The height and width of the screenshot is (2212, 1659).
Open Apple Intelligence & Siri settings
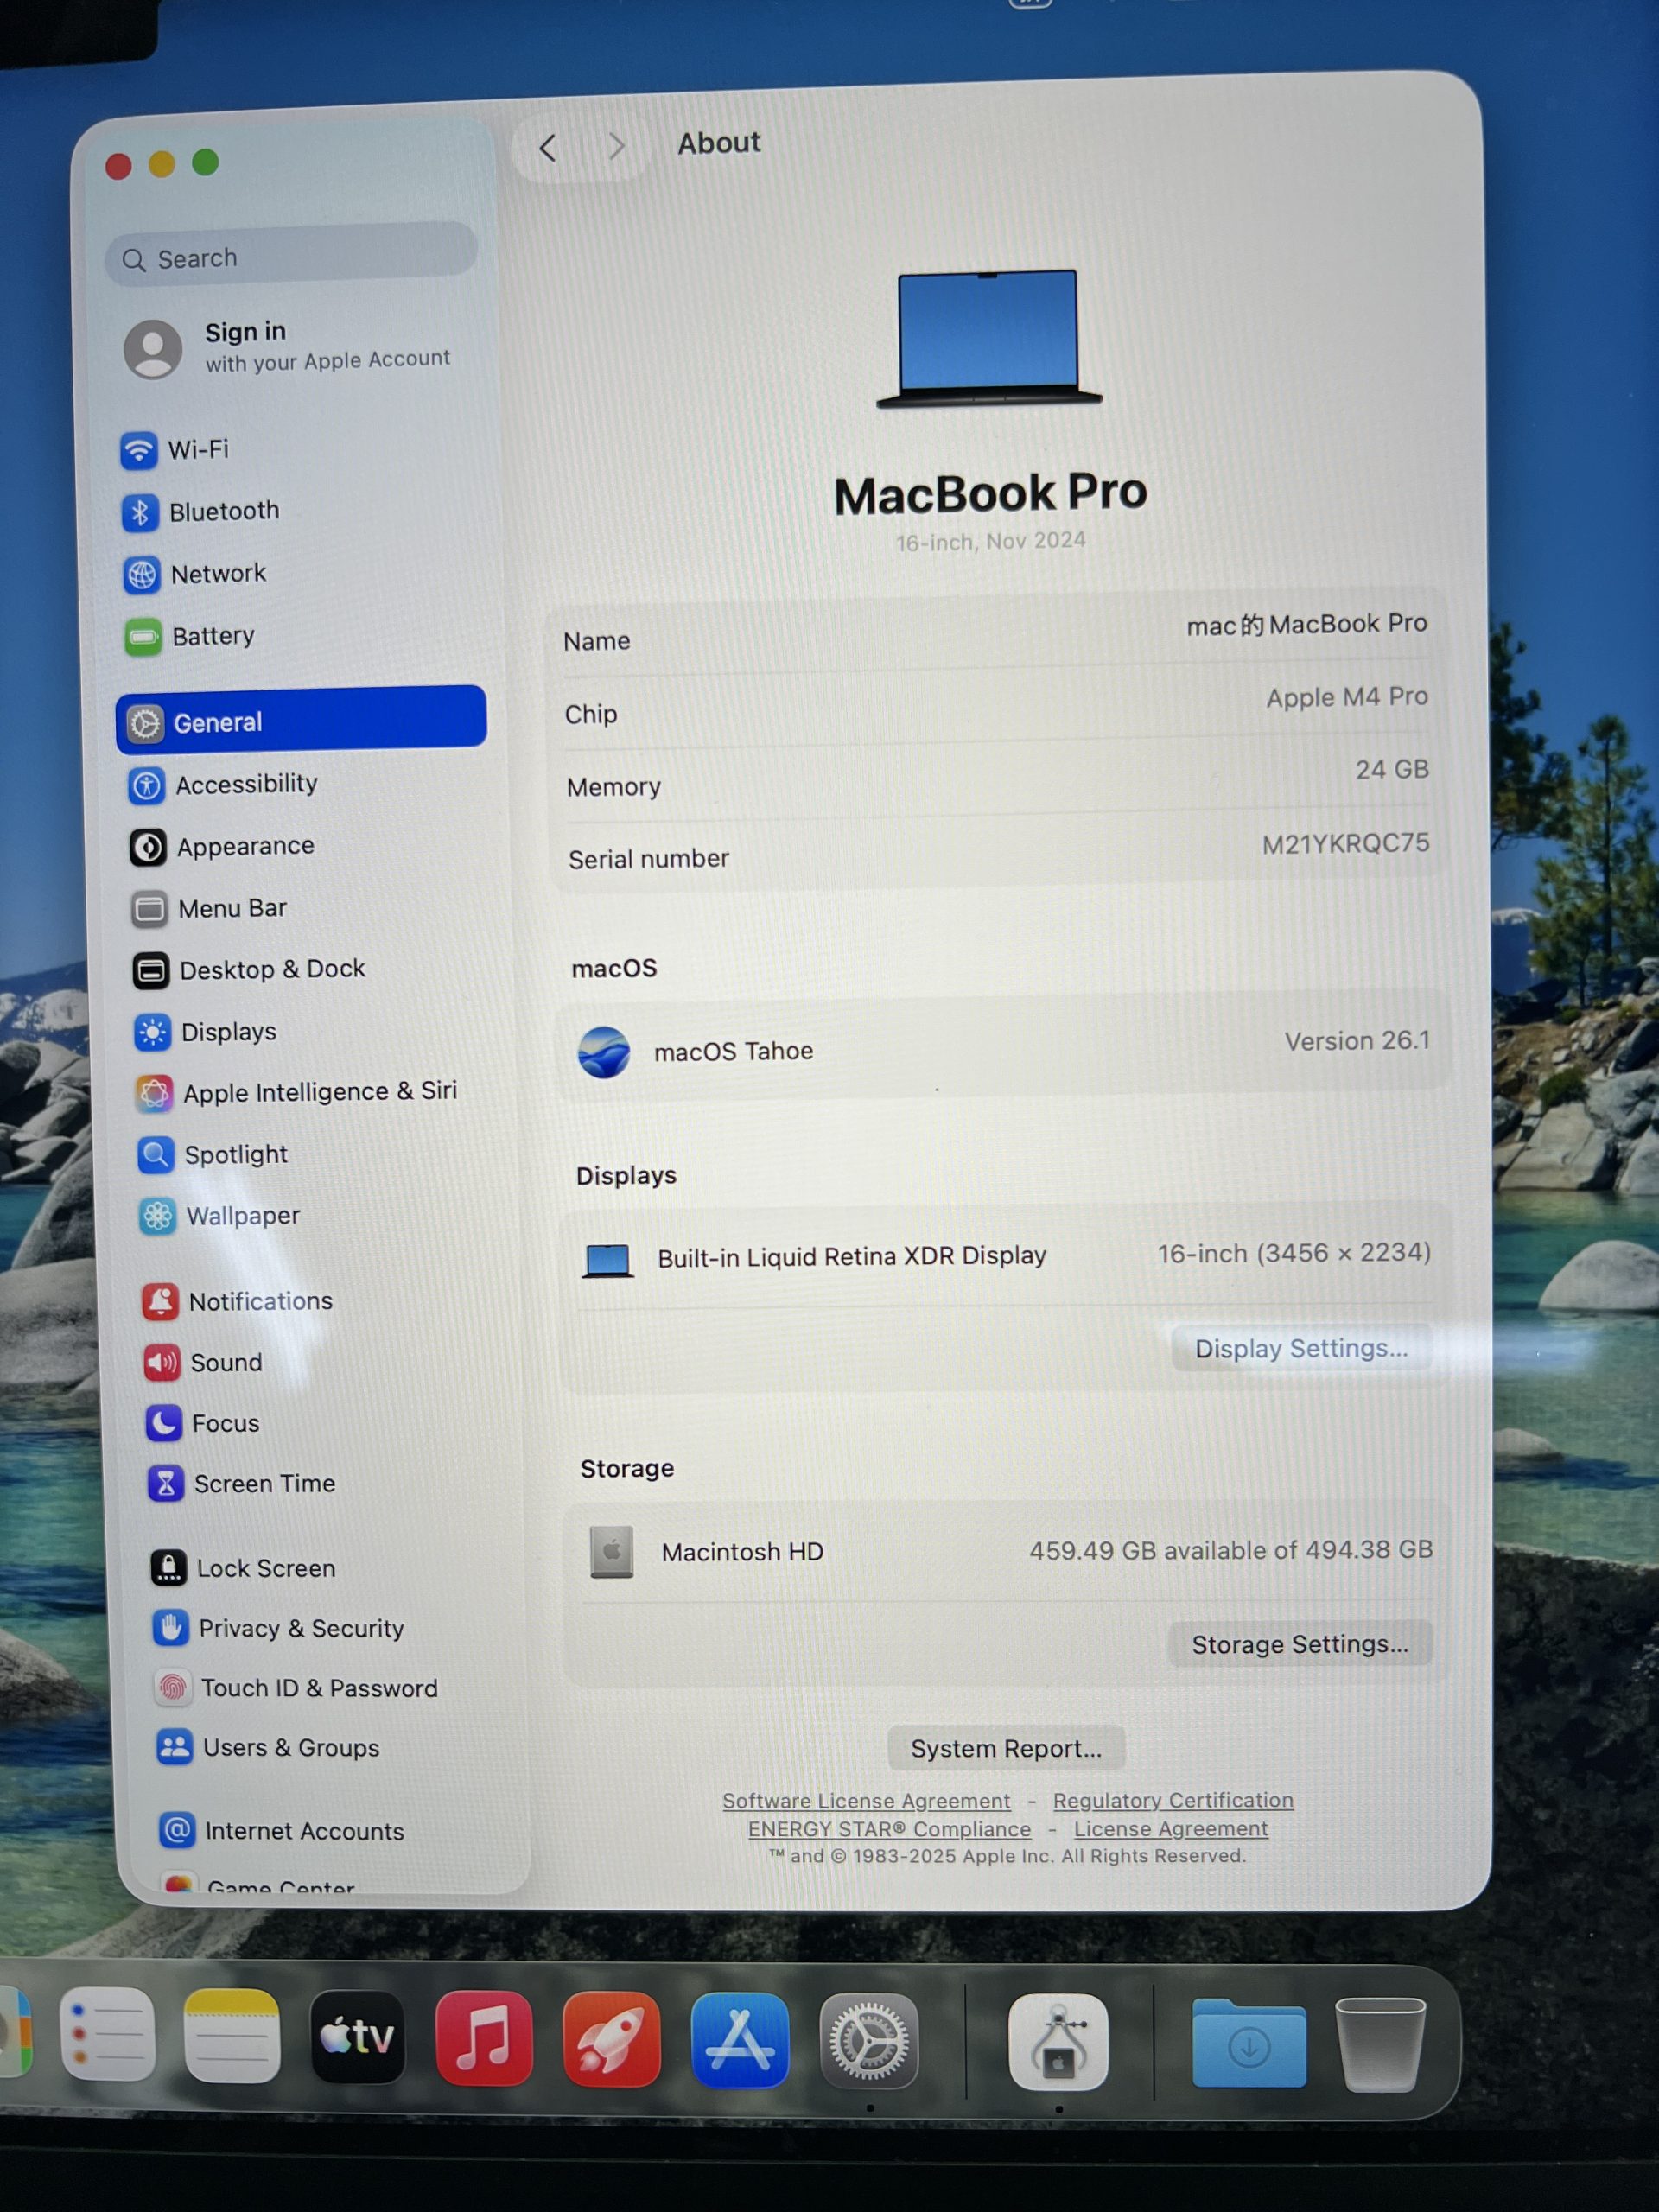click(x=318, y=1091)
